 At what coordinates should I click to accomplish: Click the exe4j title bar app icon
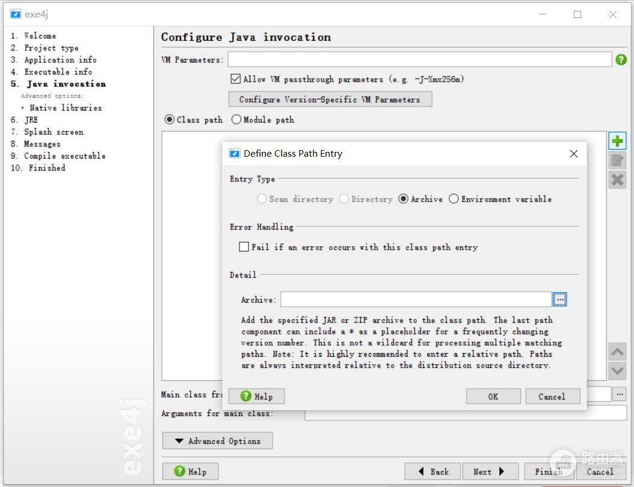coord(16,14)
